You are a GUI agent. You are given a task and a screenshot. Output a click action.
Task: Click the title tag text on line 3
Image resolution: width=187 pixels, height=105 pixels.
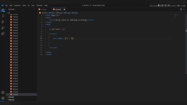tap(71, 20)
